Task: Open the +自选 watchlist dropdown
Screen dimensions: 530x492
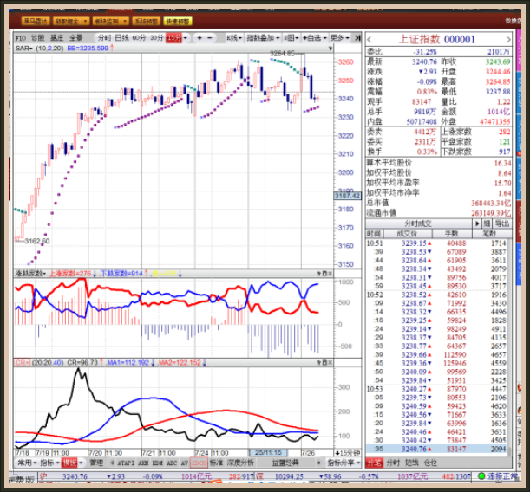Action: 314,38
